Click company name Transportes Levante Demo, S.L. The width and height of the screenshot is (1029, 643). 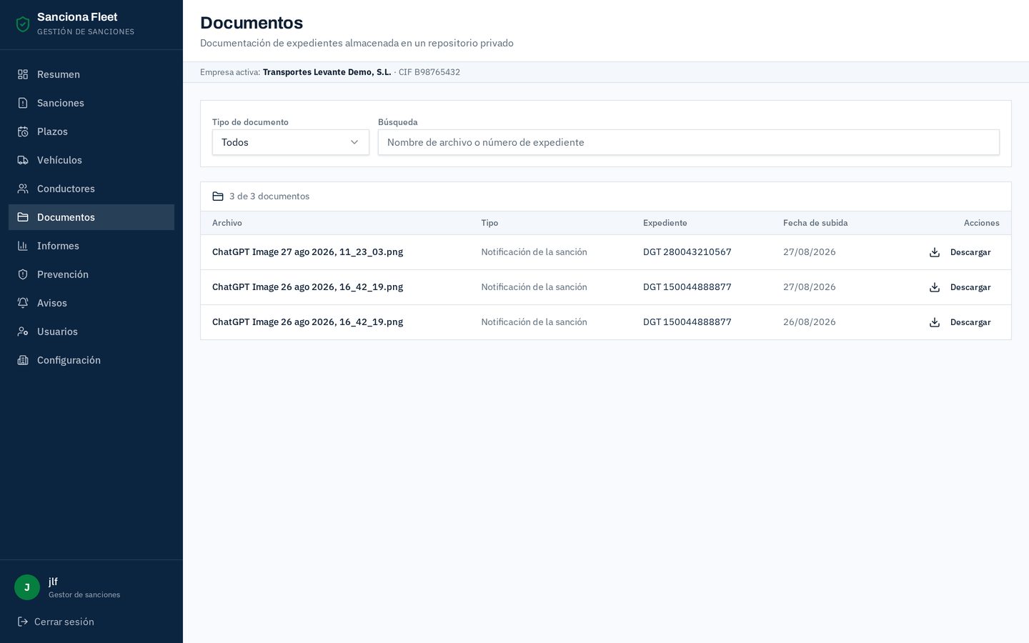327,72
